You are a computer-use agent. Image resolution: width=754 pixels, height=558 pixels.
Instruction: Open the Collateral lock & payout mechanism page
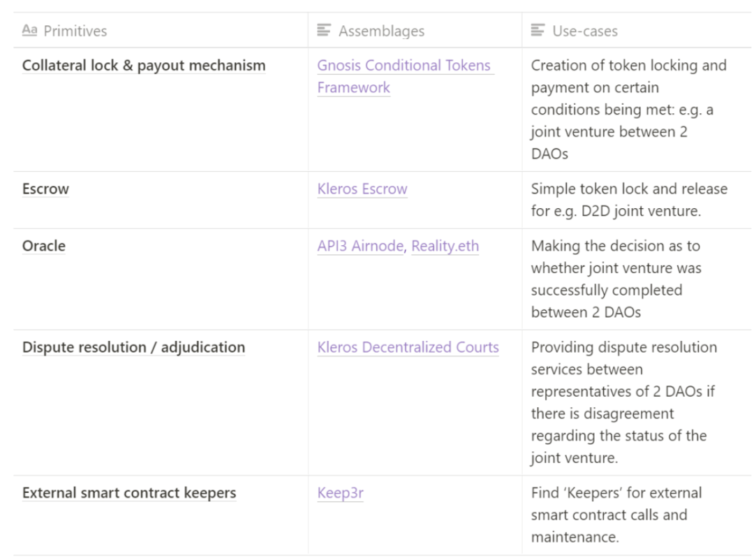[x=144, y=66]
